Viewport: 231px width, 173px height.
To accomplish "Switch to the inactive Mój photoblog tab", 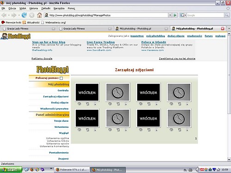I will (x=141, y=29).
